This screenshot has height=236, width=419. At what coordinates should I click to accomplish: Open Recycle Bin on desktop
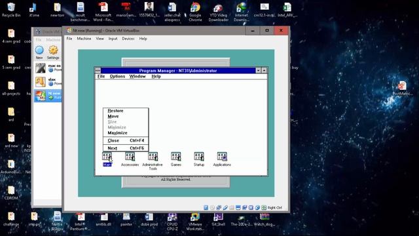click(x=11, y=10)
